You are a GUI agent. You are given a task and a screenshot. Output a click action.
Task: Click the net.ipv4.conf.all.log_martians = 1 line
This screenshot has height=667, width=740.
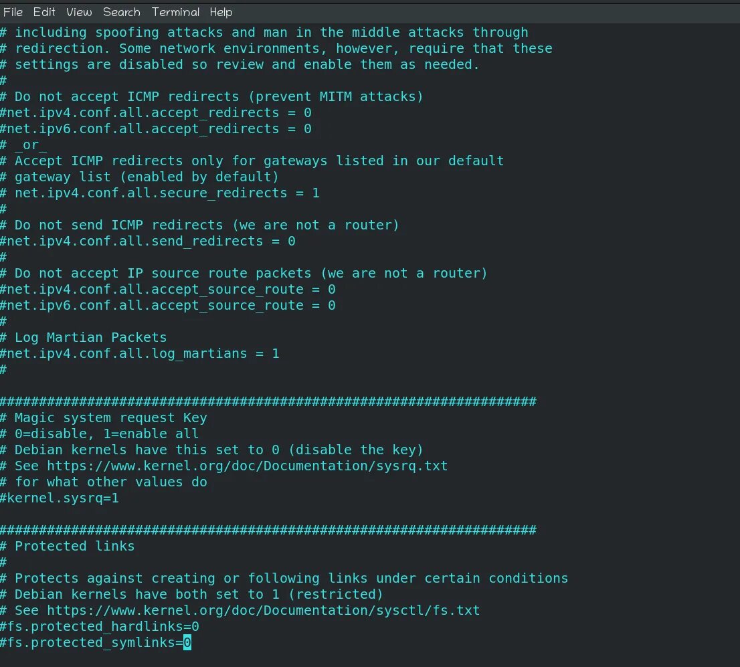(x=141, y=353)
